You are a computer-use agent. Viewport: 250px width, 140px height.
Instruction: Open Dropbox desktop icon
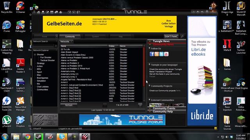coord(20,121)
